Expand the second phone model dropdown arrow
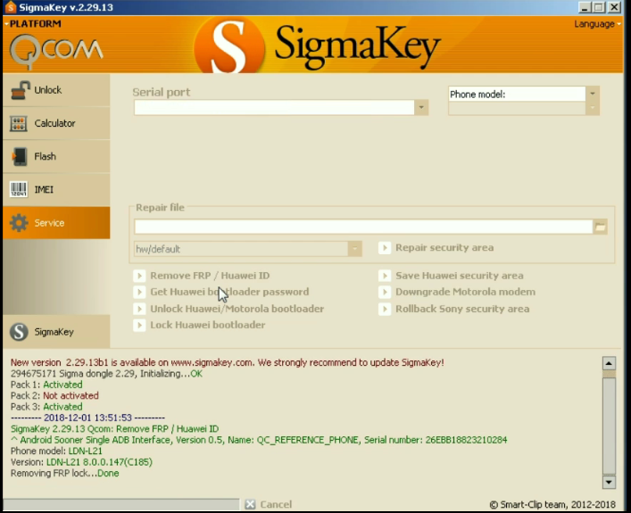Viewport: 631px width, 513px height. [x=593, y=108]
